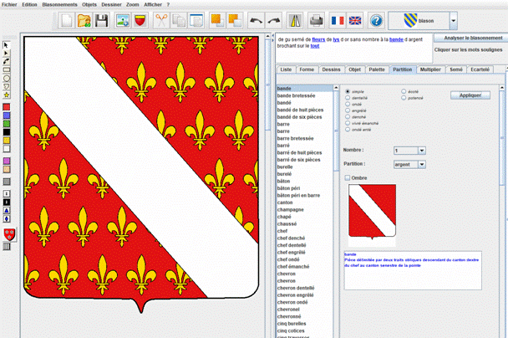
Task: Choose the 'écoté' radio option
Action: 404,90
